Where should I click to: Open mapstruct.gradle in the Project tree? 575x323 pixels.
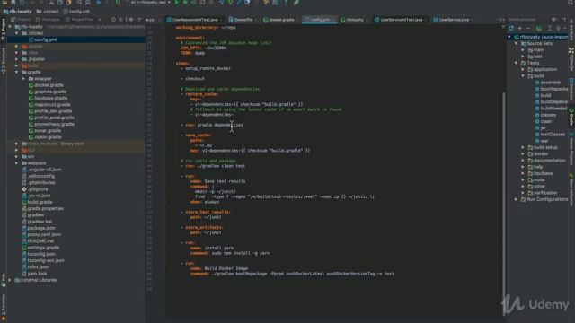52,105
